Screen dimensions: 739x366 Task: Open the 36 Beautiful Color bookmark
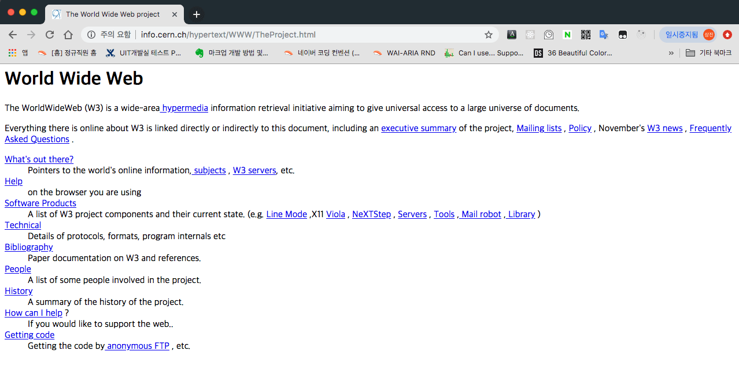point(573,53)
